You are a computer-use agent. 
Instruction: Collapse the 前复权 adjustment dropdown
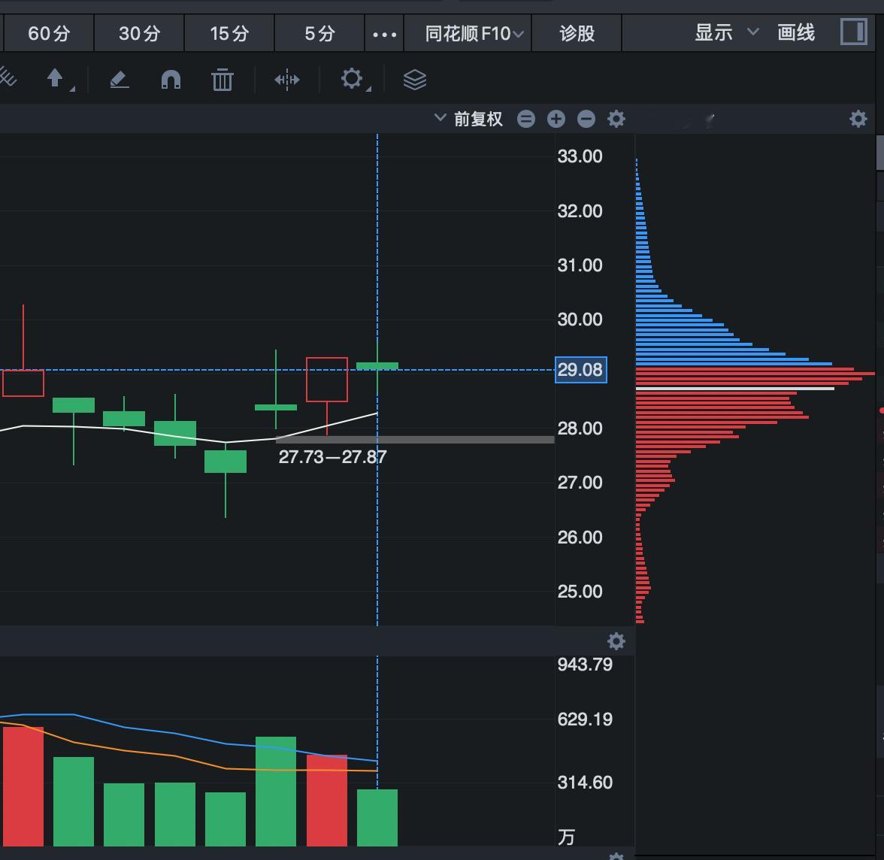(440, 118)
